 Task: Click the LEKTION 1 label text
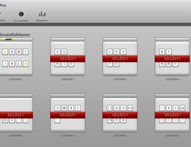(16, 79)
